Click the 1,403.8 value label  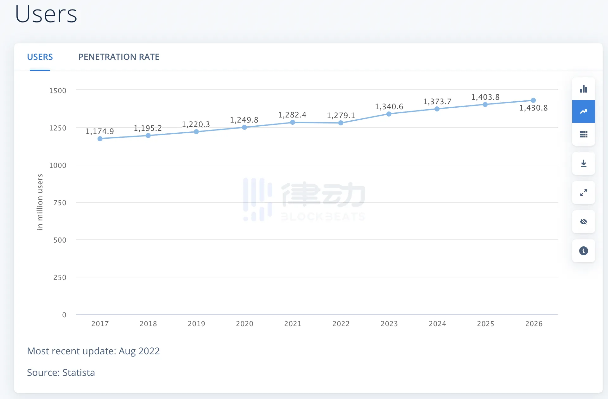coord(485,97)
